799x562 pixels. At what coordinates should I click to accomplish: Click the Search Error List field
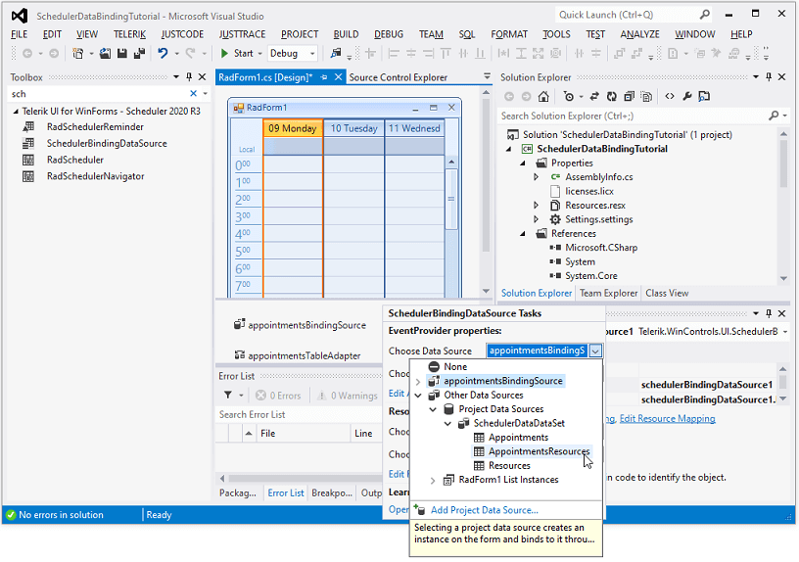(298, 414)
